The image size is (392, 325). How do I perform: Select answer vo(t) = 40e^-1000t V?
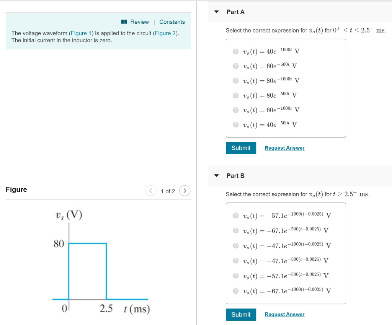point(236,51)
